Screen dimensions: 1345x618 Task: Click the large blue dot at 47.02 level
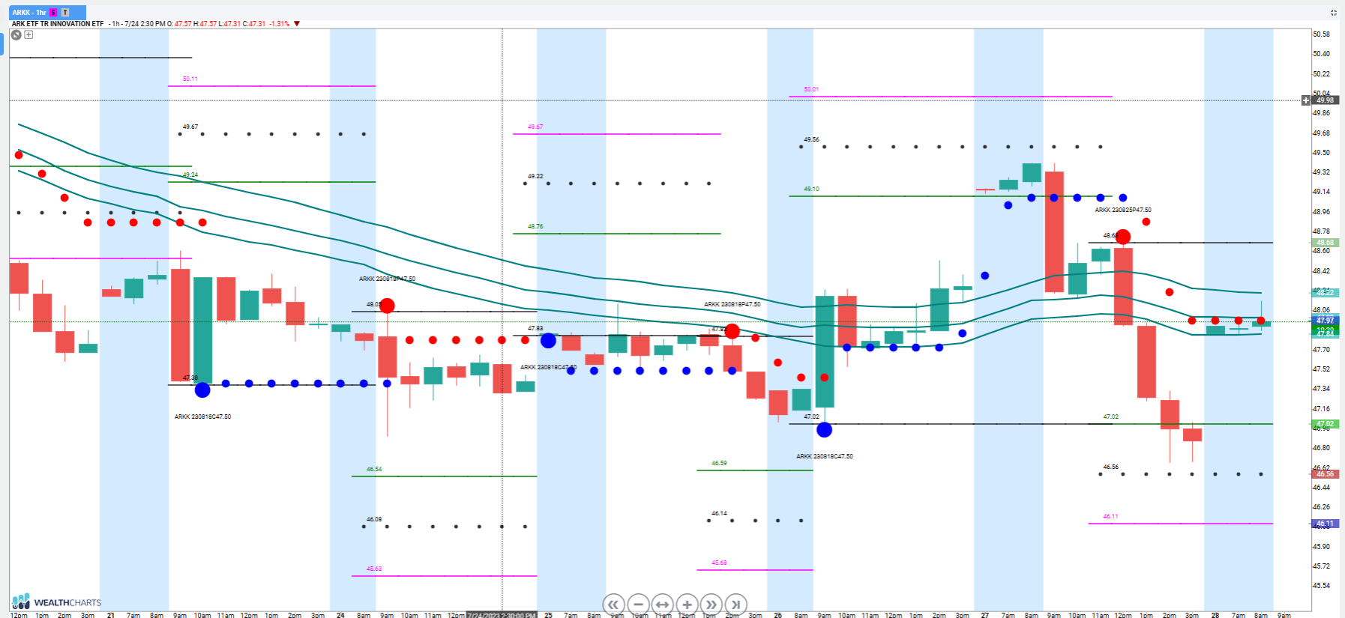pos(824,429)
